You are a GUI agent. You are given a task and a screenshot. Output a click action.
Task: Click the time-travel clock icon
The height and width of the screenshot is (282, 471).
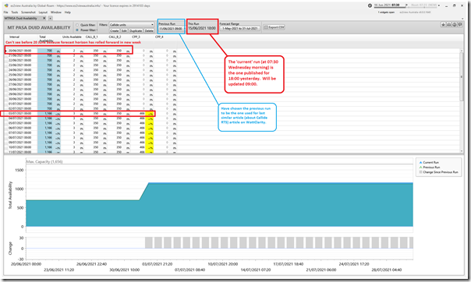pos(370,5)
